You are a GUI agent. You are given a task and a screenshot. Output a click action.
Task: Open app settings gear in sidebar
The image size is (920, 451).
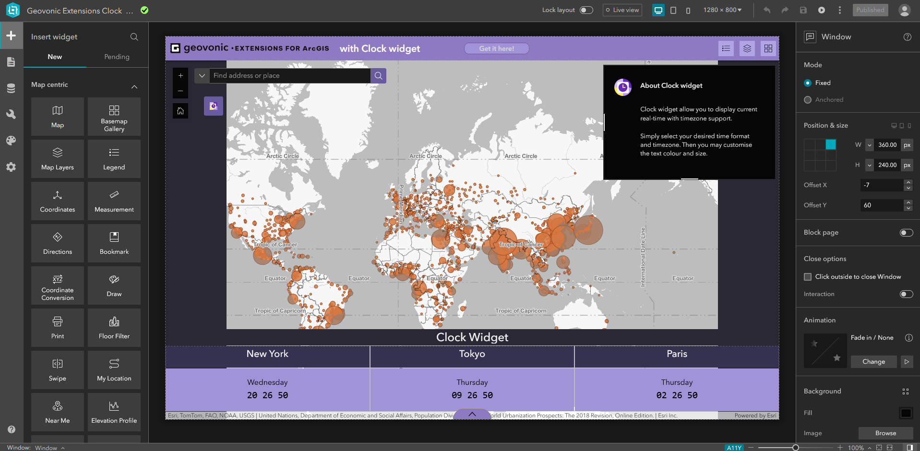11,167
